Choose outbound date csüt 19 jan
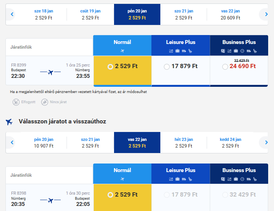Viewport: 274px width, 211px height. [x=90, y=14]
